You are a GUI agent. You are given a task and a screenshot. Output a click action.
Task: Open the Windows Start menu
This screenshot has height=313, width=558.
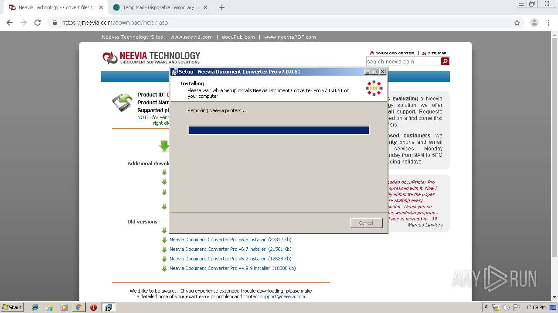click(x=12, y=307)
